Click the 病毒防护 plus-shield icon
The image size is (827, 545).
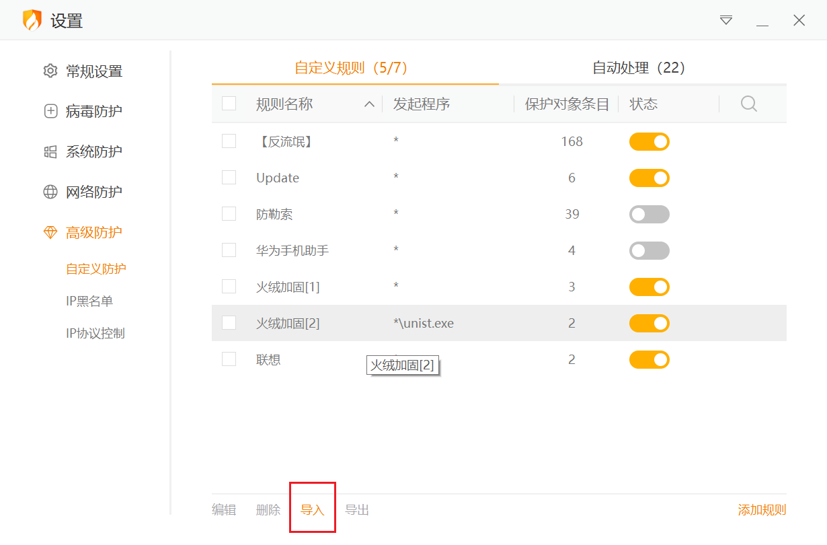[x=50, y=112]
